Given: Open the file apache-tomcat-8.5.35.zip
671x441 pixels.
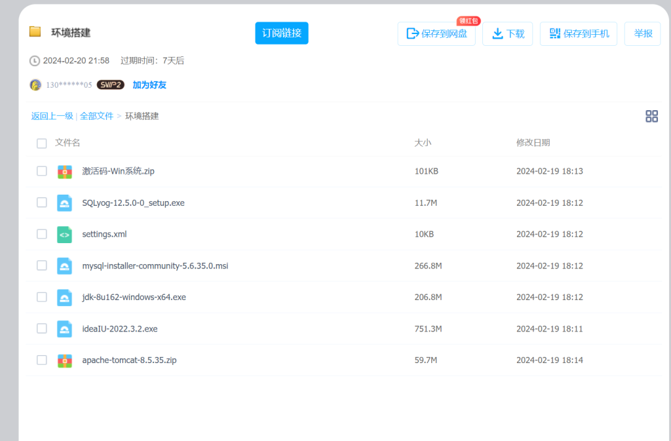Looking at the screenshot, I should point(129,360).
